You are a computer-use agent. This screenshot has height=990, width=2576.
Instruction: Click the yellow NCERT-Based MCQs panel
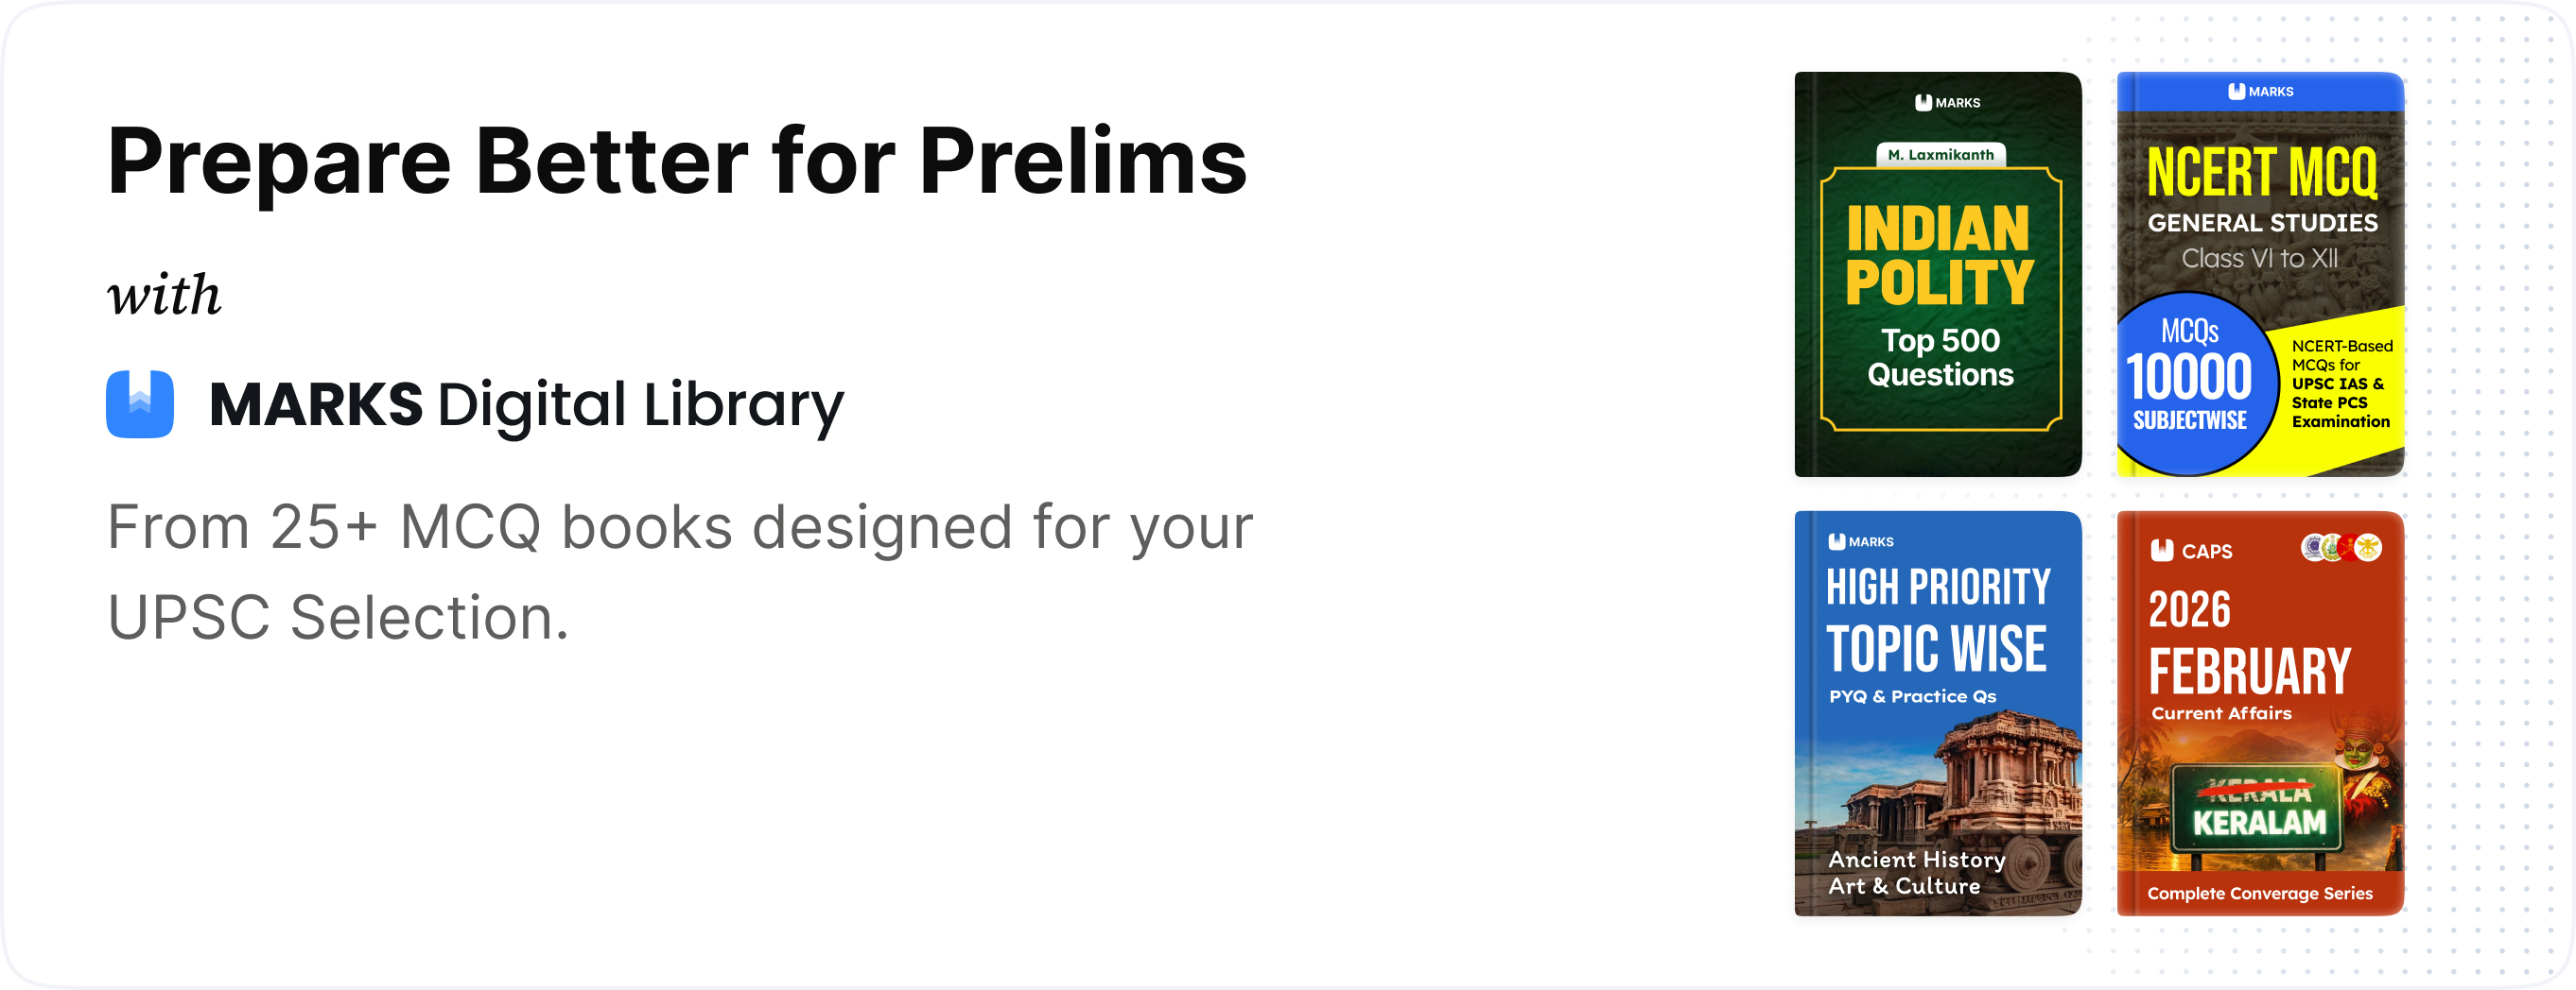click(2342, 384)
